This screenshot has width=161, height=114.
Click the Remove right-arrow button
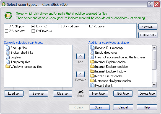coord(80,74)
